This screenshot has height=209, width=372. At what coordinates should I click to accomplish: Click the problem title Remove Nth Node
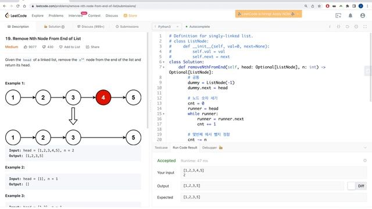(x=43, y=39)
